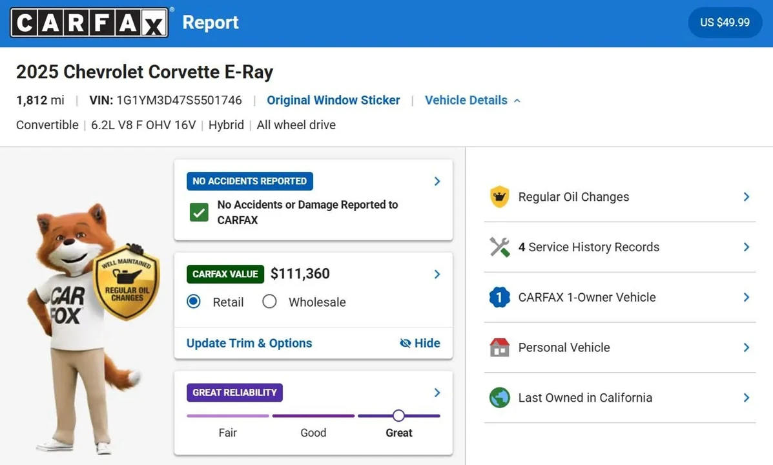Open the Original Window Sticker link
Image resolution: width=773 pixels, height=465 pixels.
(333, 100)
